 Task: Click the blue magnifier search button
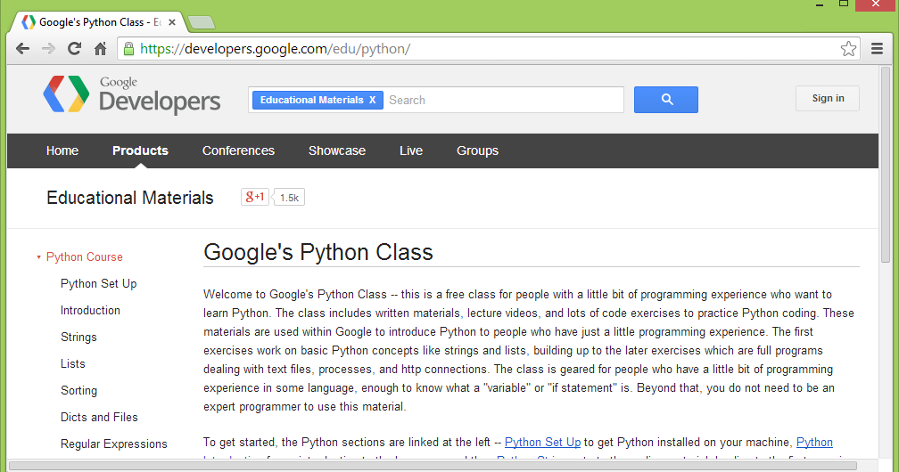pos(666,100)
